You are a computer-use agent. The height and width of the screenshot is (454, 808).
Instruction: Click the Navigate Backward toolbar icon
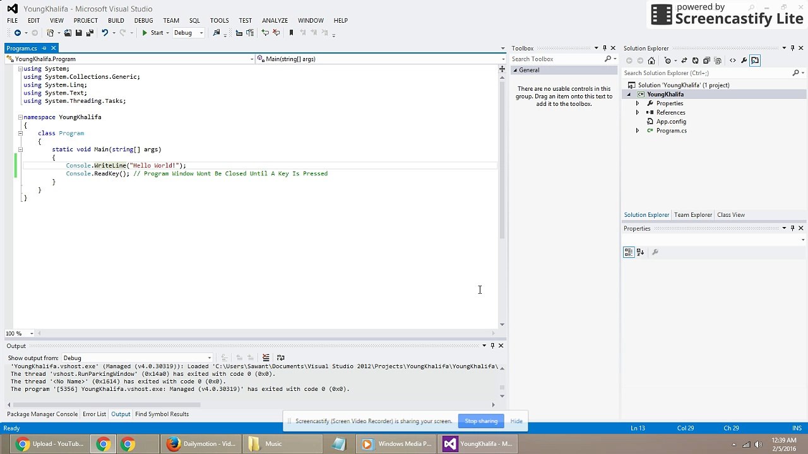point(18,33)
